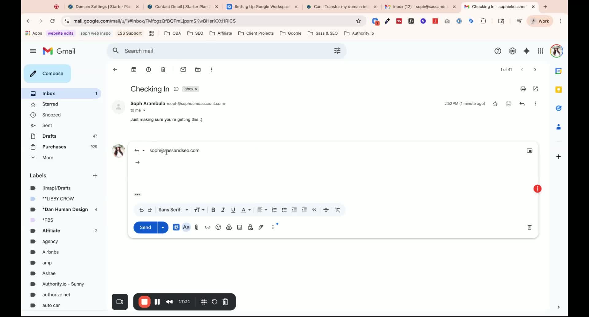Click into the Search mail field
The width and height of the screenshot is (589, 317).
point(227,51)
